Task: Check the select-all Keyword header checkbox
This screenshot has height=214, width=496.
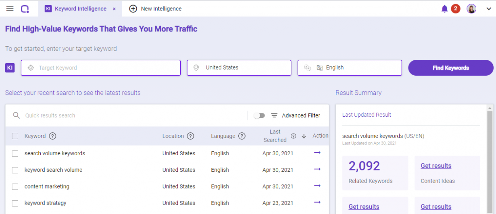Action: click(15, 136)
